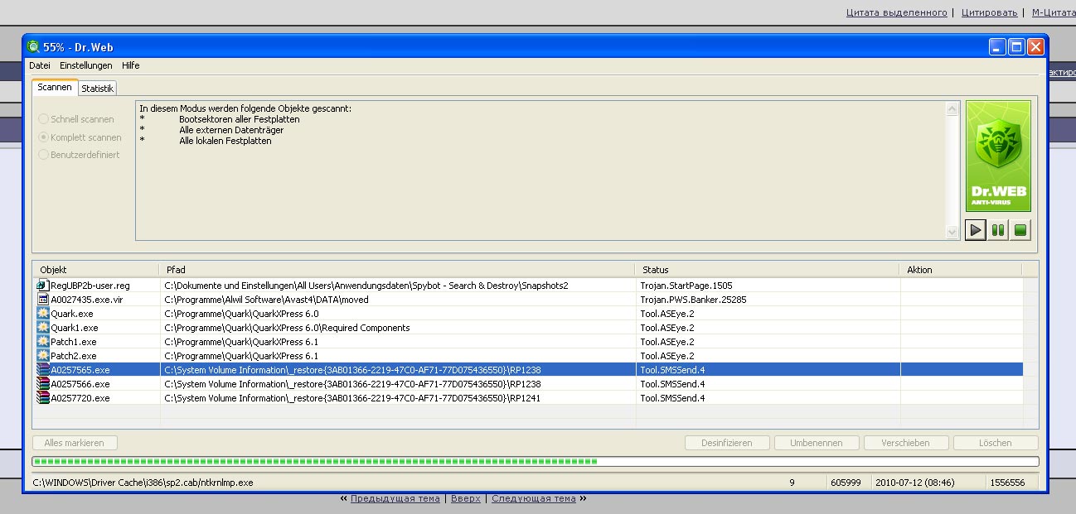
Task: Sort list by Status column header
Action: [768, 270]
